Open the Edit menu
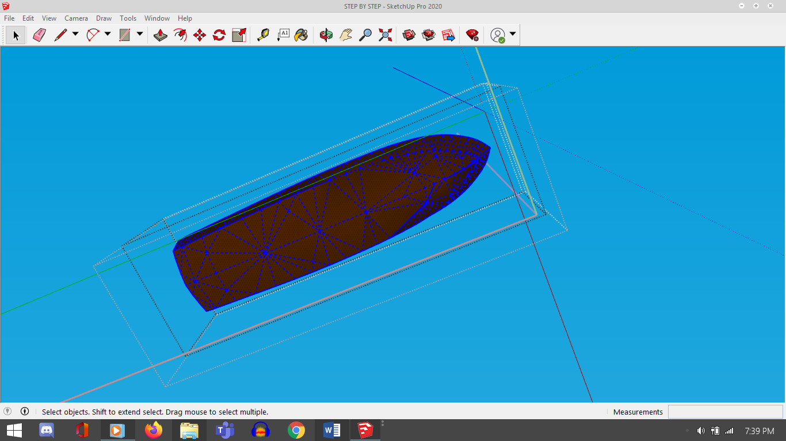The image size is (786, 441). tap(28, 18)
